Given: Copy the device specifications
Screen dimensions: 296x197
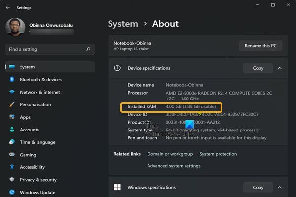Looking at the screenshot, I should (x=258, y=68).
